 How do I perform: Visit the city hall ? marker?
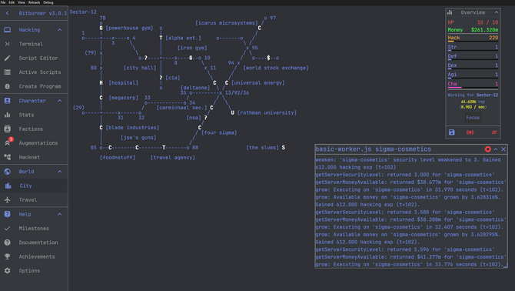[x=146, y=58]
